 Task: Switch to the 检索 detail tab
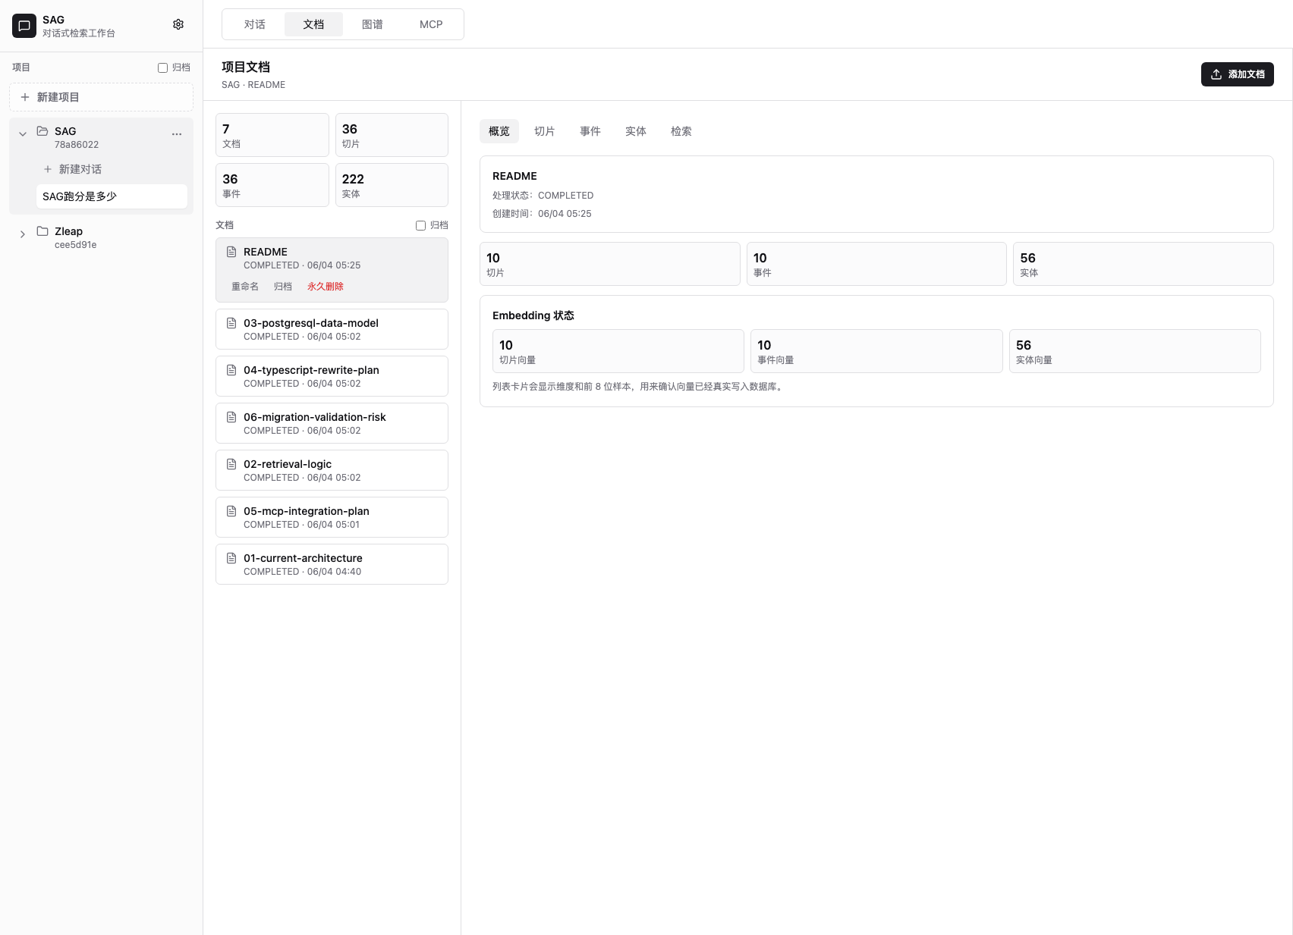(681, 131)
